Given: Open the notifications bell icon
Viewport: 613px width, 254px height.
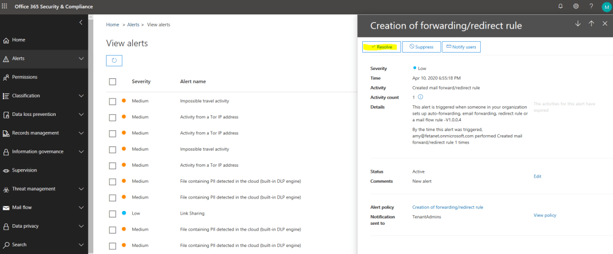Looking at the screenshot, I should tap(560, 6).
